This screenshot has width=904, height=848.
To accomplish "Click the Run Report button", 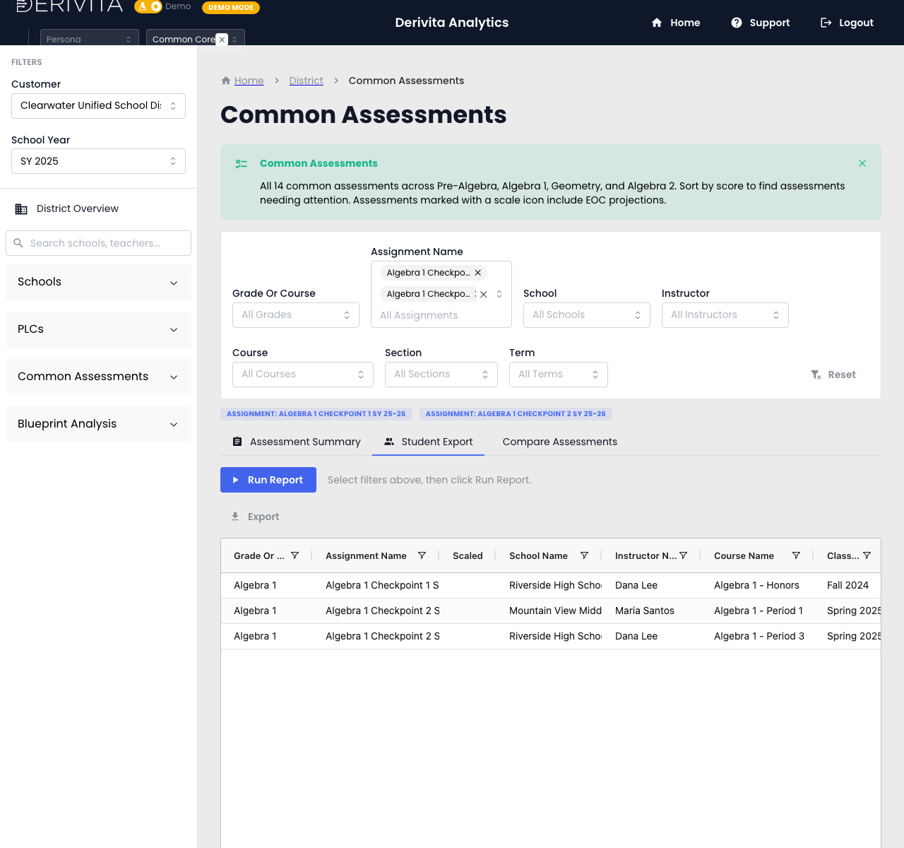I will pyautogui.click(x=268, y=480).
